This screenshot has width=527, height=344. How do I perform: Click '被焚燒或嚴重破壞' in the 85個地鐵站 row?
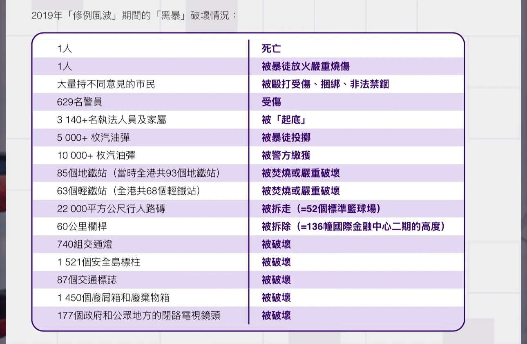click(301, 173)
